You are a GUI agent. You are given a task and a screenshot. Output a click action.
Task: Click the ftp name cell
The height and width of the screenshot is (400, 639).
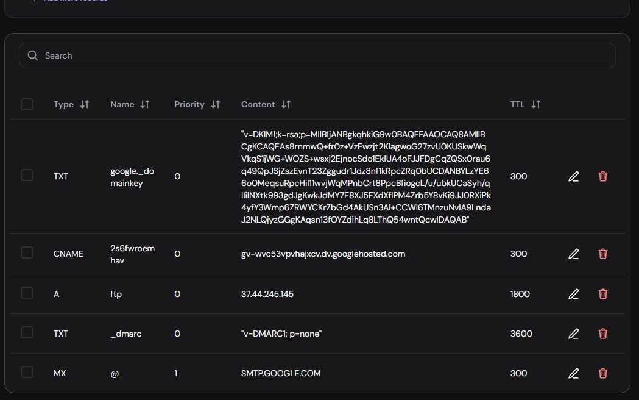point(116,294)
